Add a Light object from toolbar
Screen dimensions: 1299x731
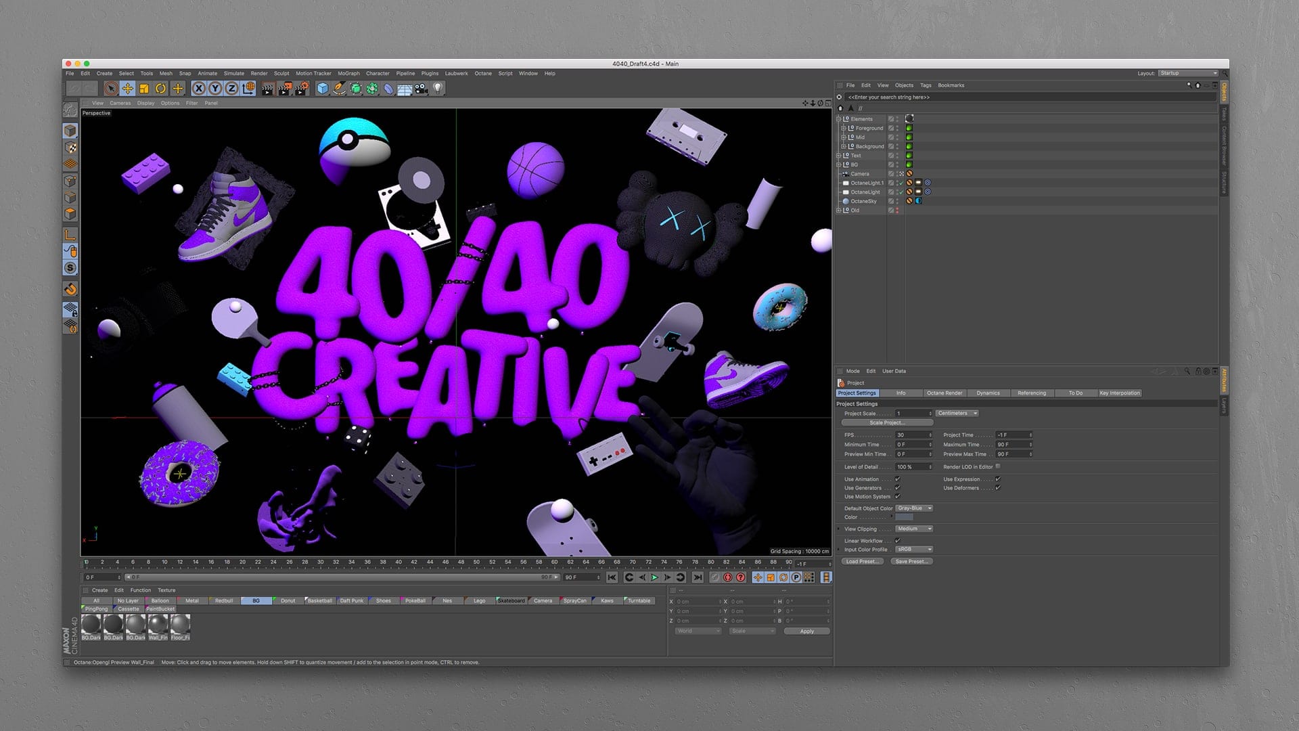(438, 88)
